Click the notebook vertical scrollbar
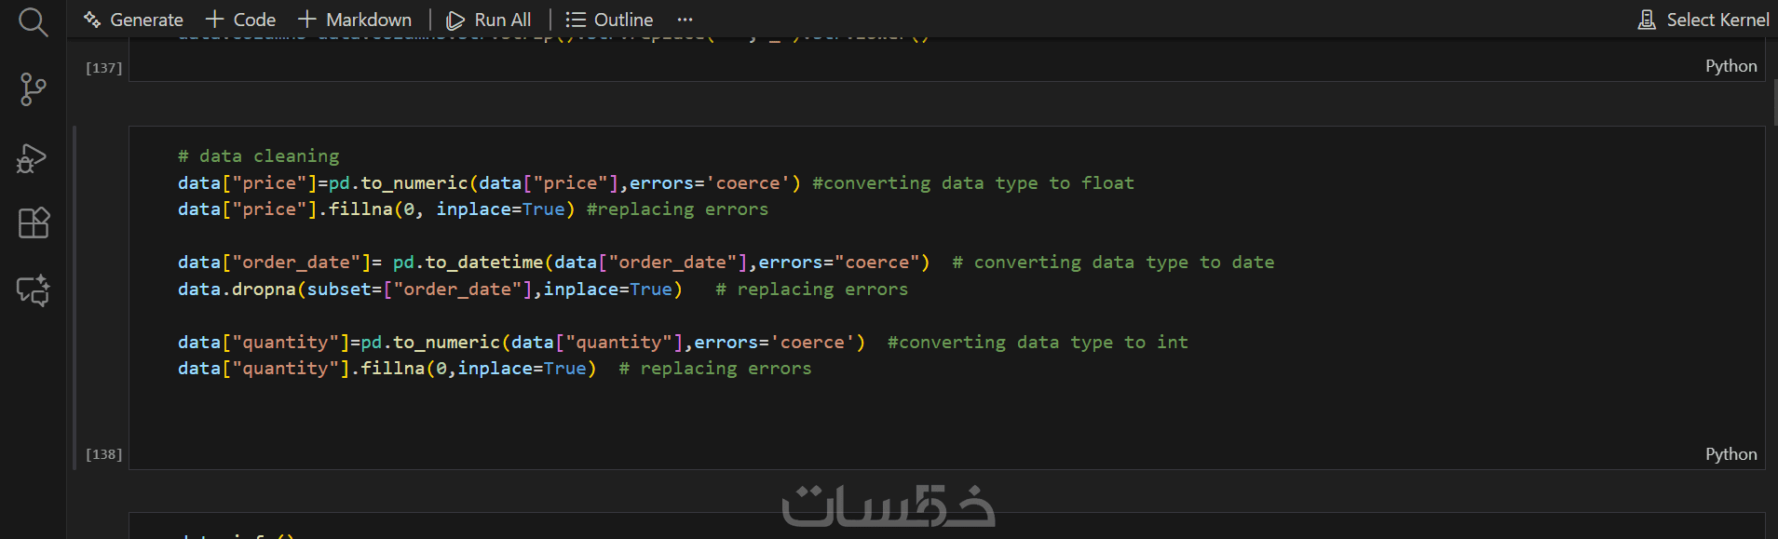 pos(1773,102)
